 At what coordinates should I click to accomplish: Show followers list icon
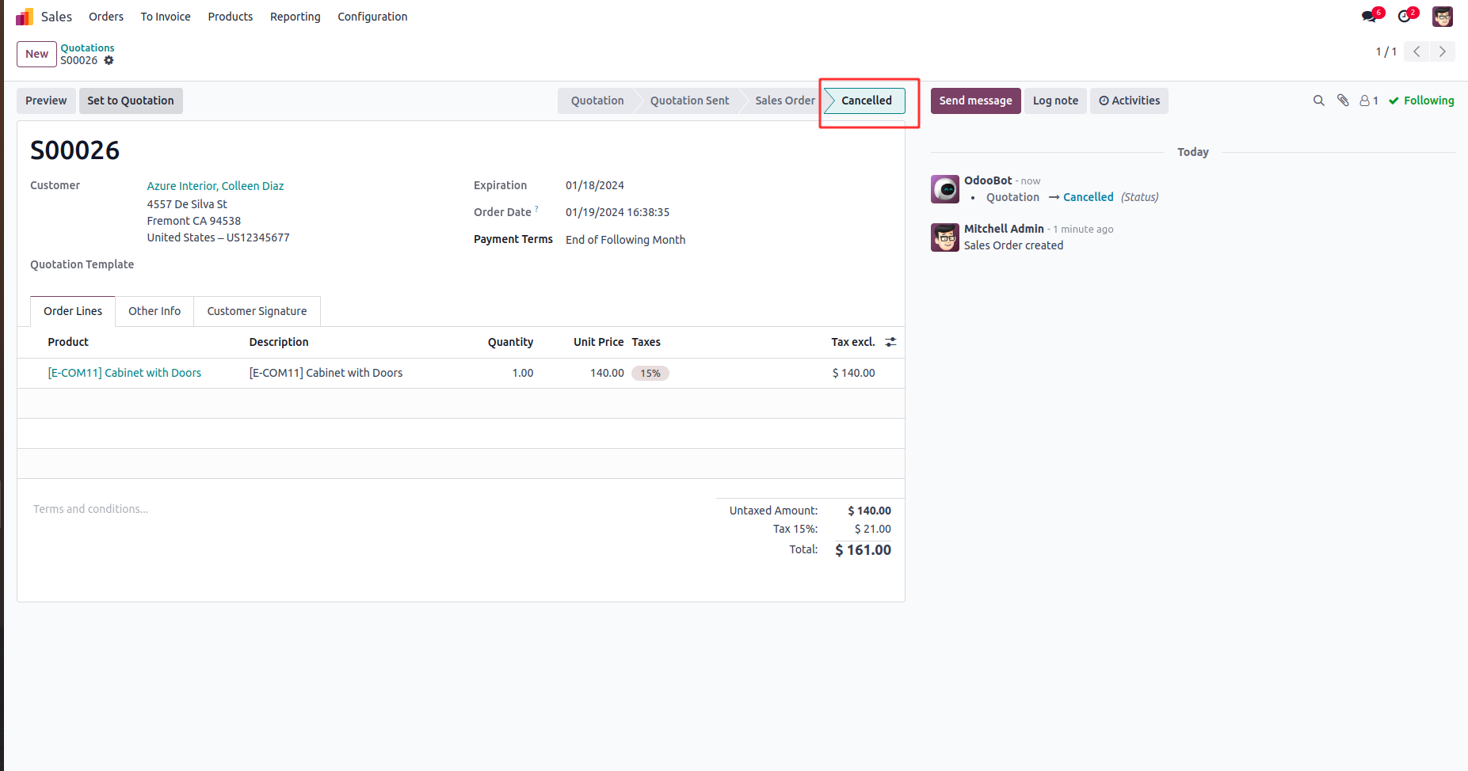1368,101
